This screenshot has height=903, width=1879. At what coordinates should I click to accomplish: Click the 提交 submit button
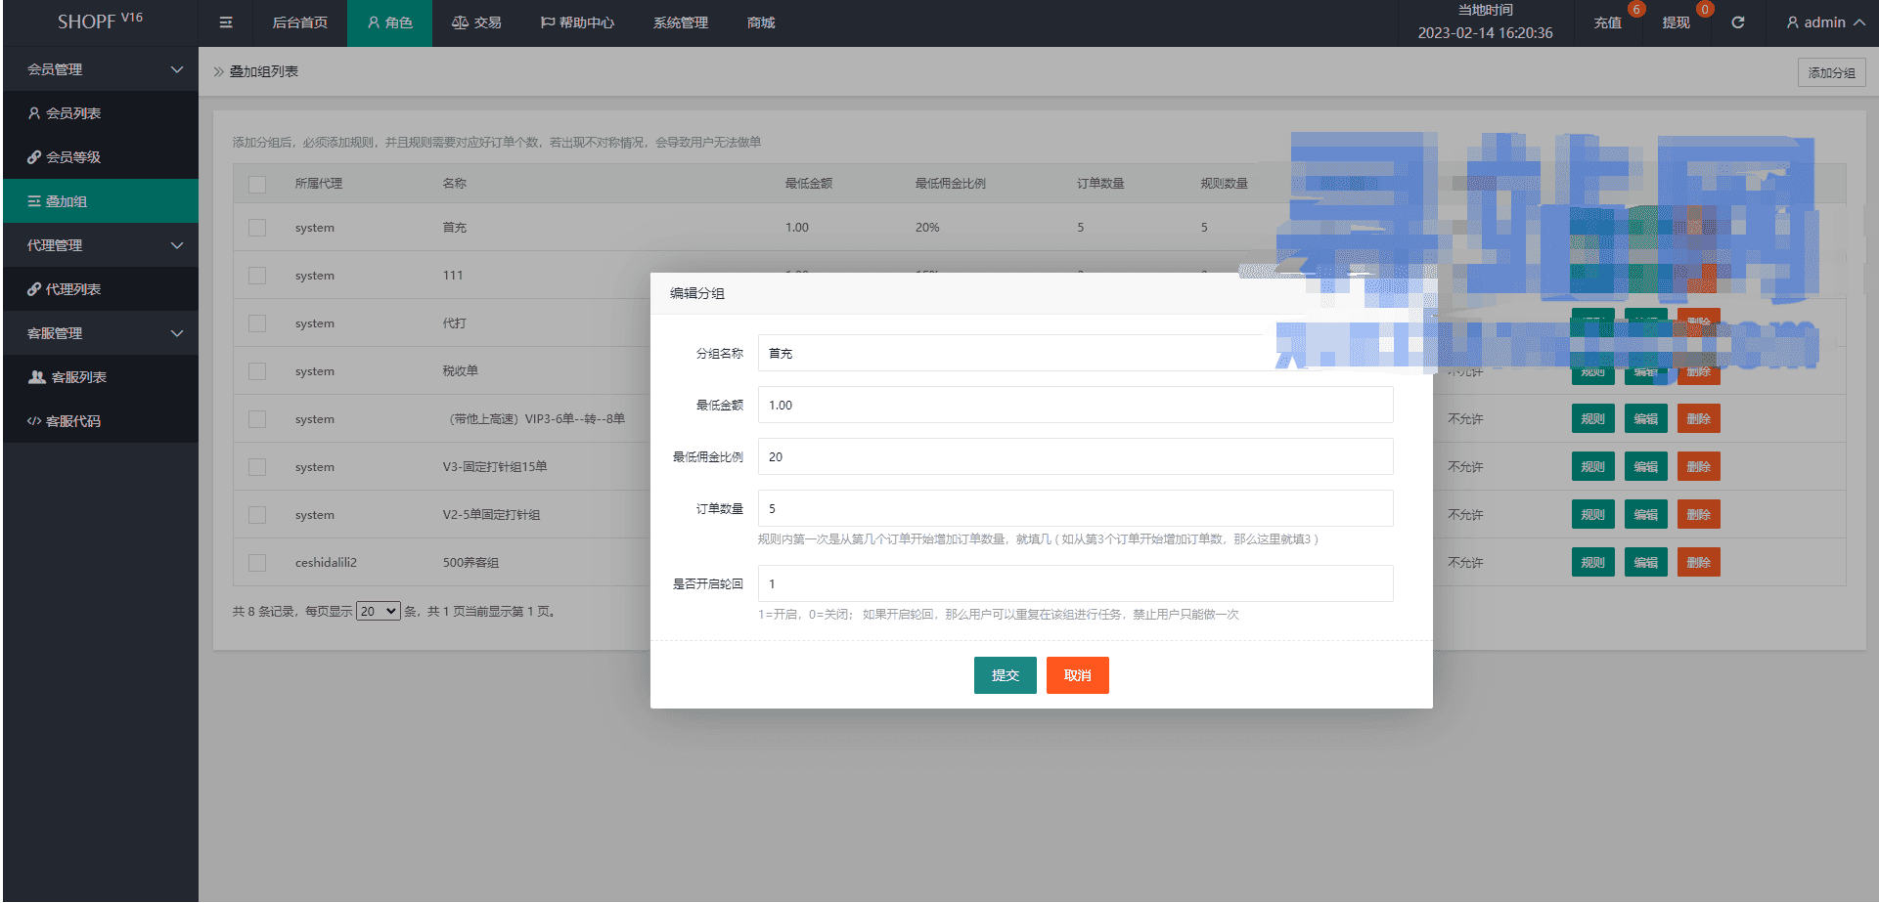1005,675
